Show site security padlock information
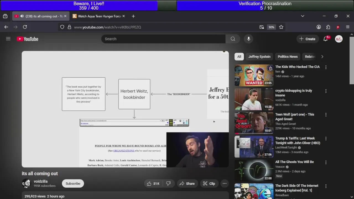This screenshot has height=199, width=354. point(69,27)
